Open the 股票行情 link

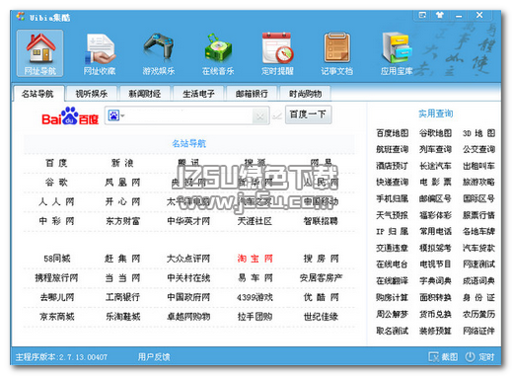(x=478, y=215)
